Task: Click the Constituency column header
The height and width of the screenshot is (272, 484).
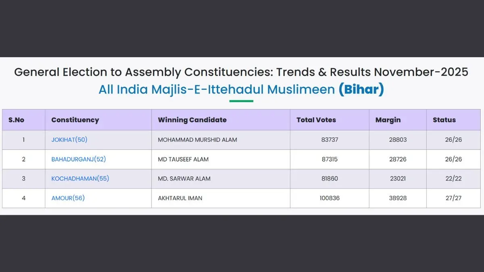Action: point(75,120)
